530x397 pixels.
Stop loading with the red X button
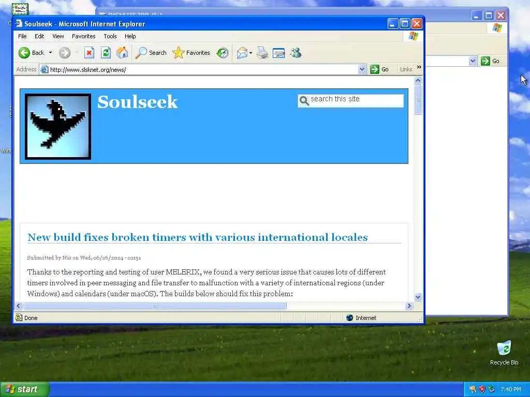pos(89,53)
